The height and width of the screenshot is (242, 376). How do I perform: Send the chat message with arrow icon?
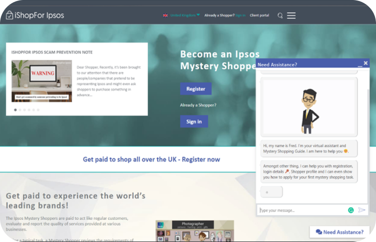click(x=362, y=210)
